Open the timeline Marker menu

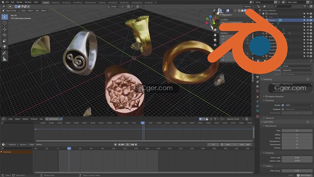pyautogui.click(x=39, y=144)
